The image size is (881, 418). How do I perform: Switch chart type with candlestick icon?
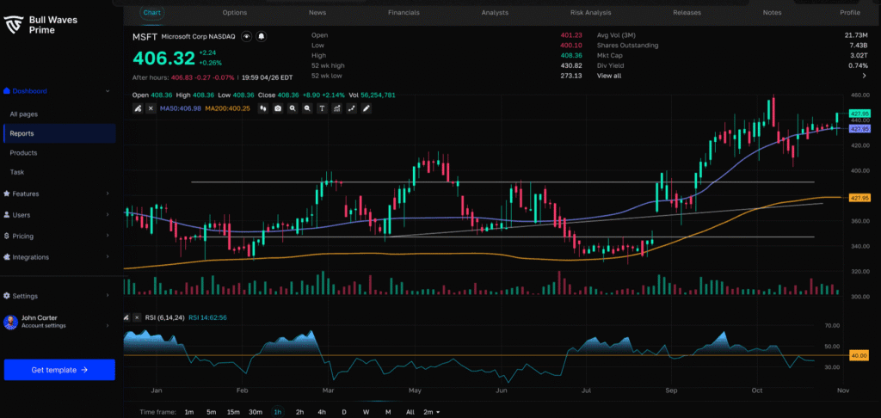(263, 108)
